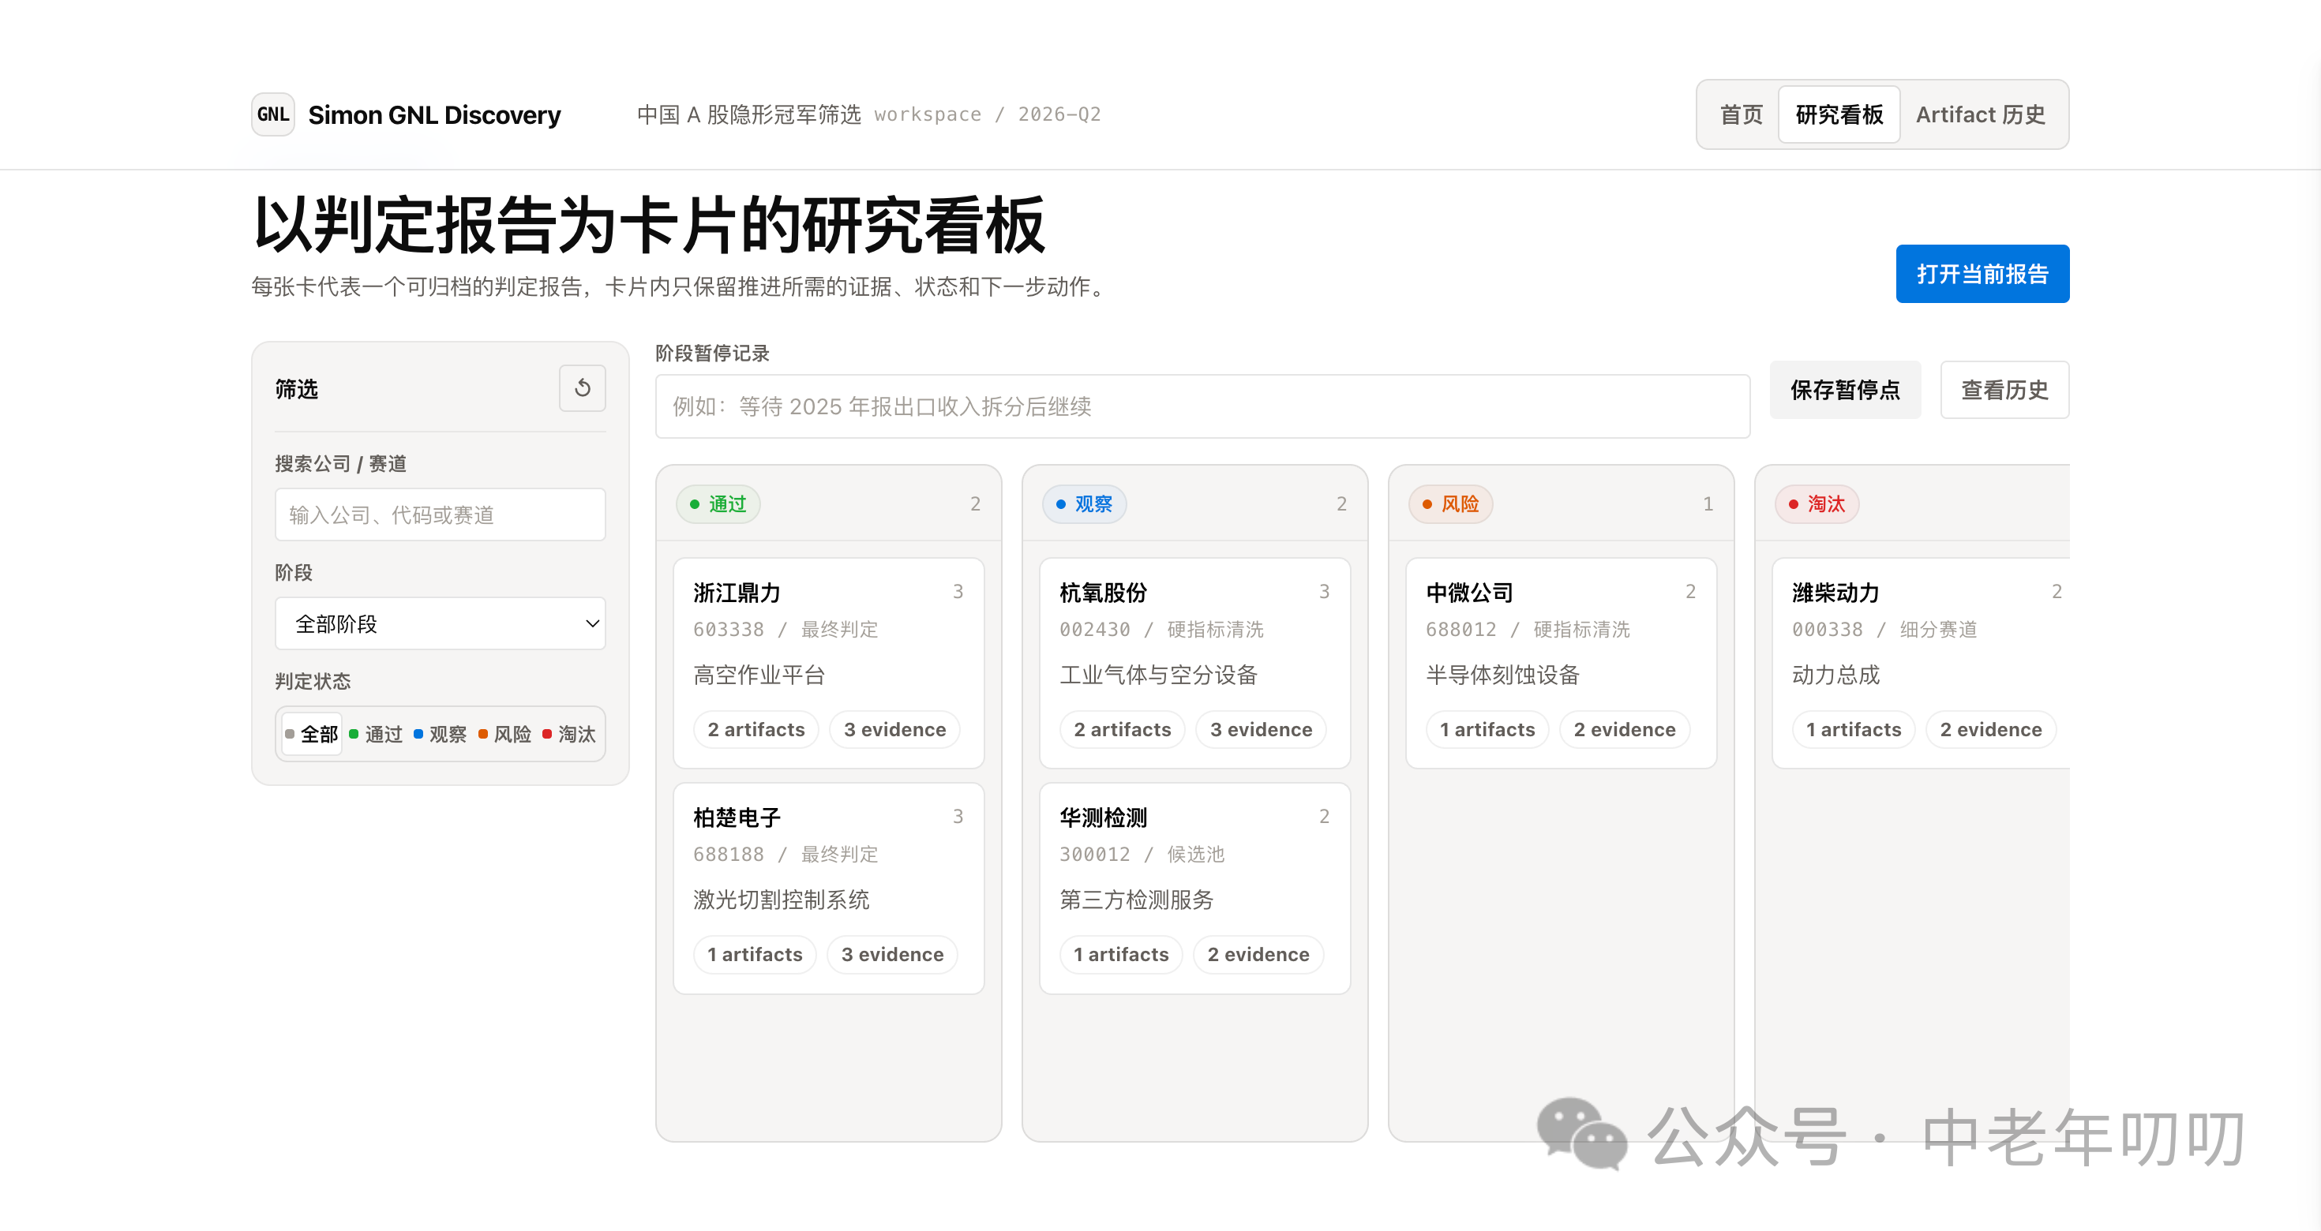
Task: Click the 高空作业平台 sector text
Action: click(759, 675)
